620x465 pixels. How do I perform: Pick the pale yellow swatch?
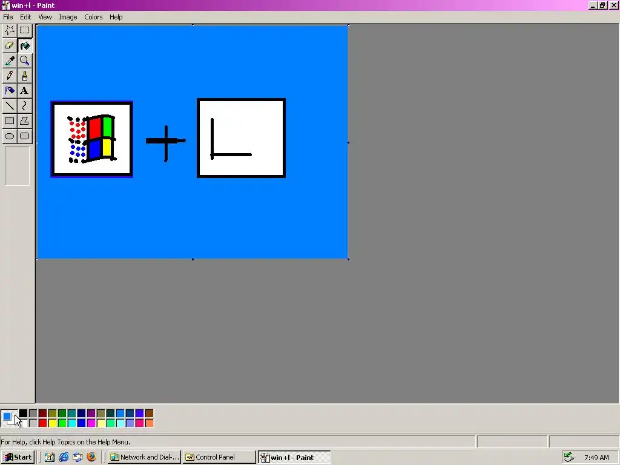pos(101,423)
